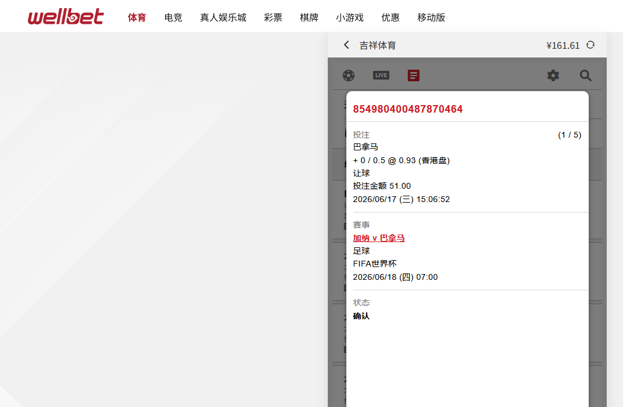Select the FIFA世界杯 league text
Viewport: 623px width, 407px height.
point(375,264)
